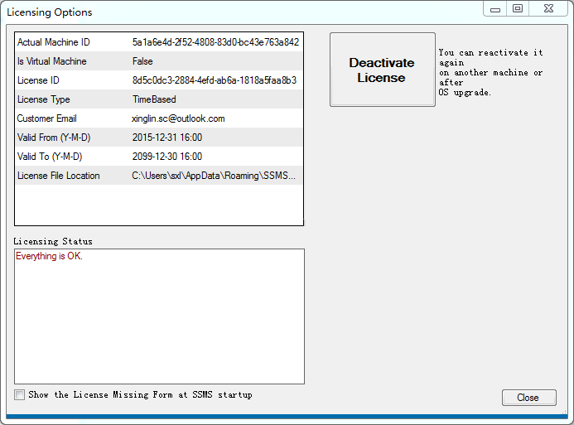The height and width of the screenshot is (425, 574).
Task: Select the License Type label
Action: pyautogui.click(x=44, y=99)
